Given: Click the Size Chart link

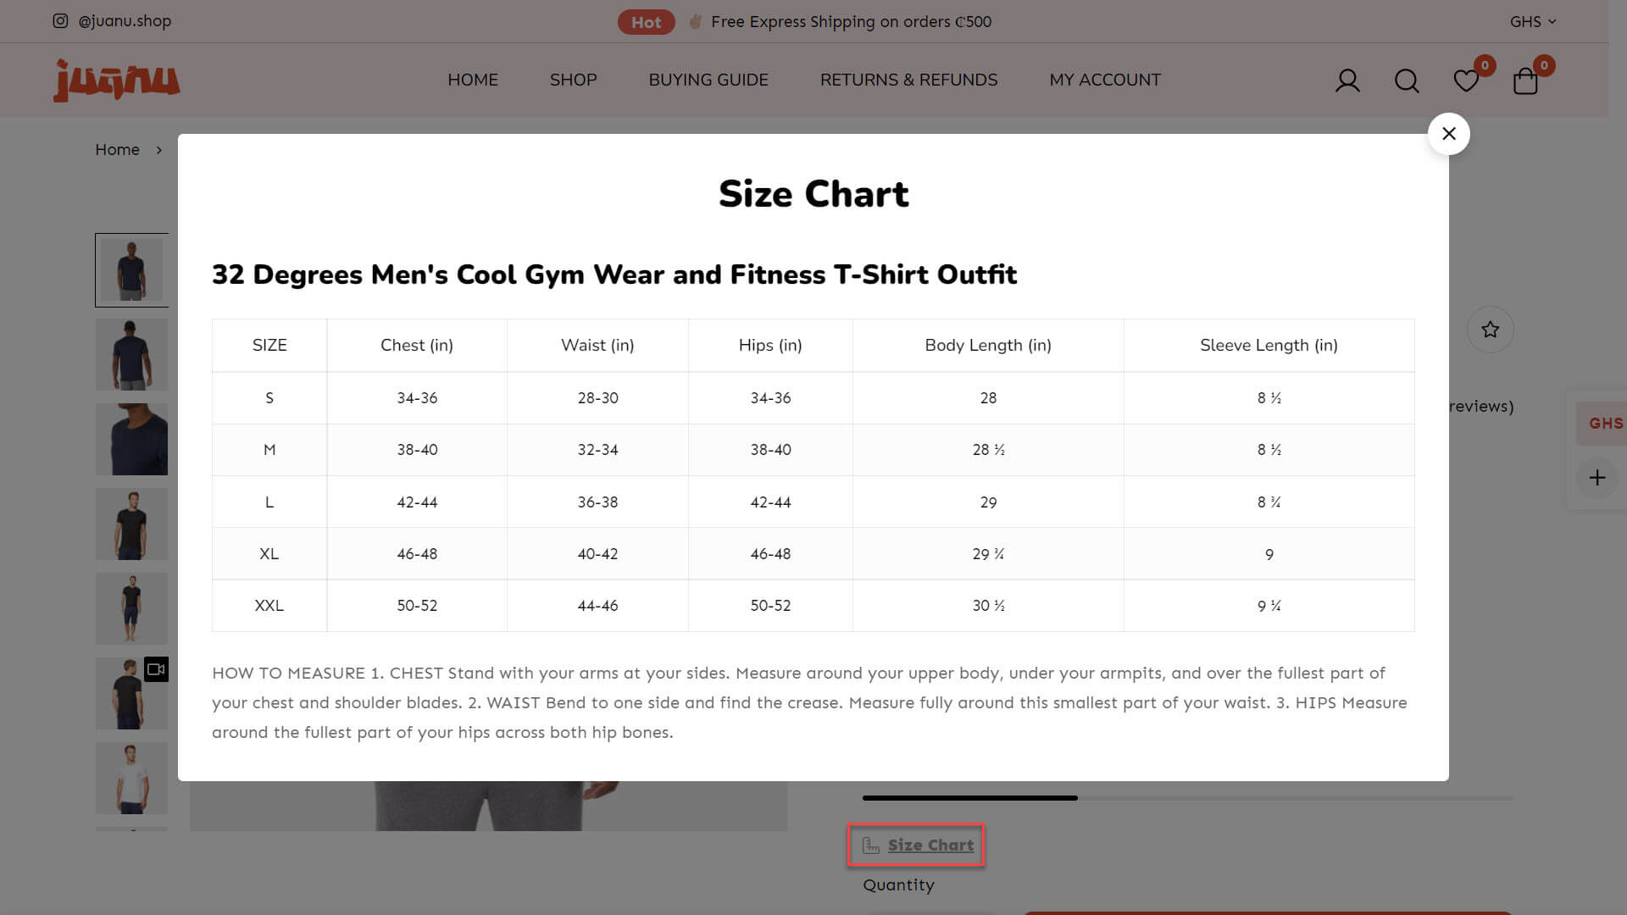Looking at the screenshot, I should pos(918,845).
